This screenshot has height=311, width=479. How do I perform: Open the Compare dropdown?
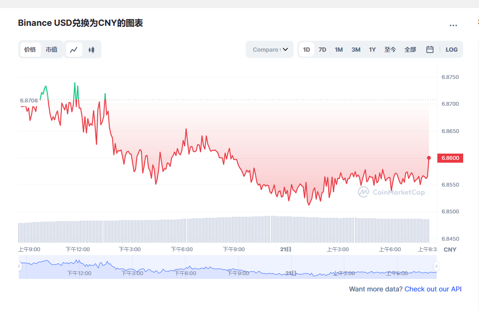click(x=269, y=49)
